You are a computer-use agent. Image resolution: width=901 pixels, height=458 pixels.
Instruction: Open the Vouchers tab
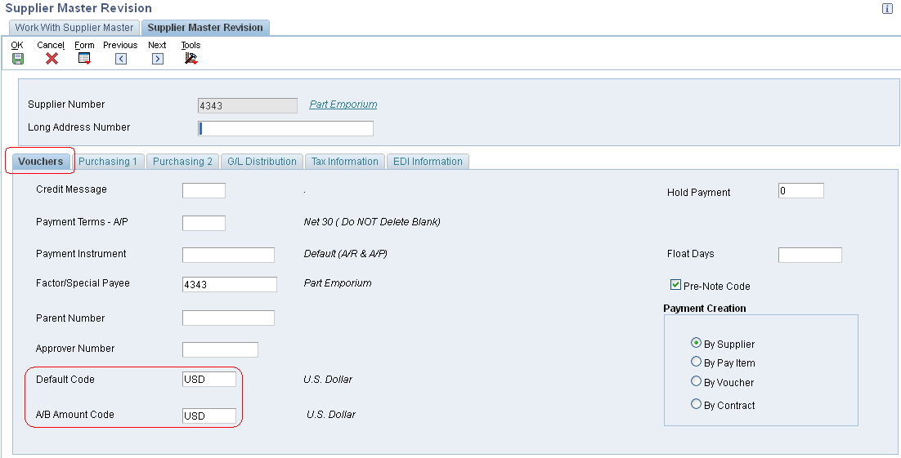41,162
